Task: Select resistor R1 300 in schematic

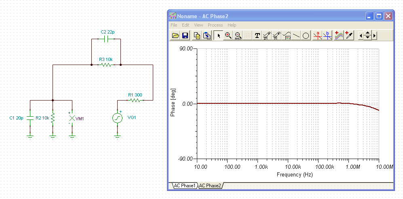Action: click(x=135, y=101)
